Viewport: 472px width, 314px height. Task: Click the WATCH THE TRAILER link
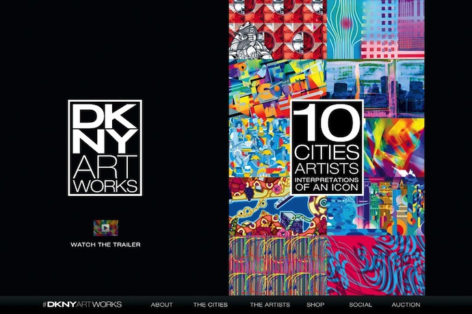(x=105, y=244)
